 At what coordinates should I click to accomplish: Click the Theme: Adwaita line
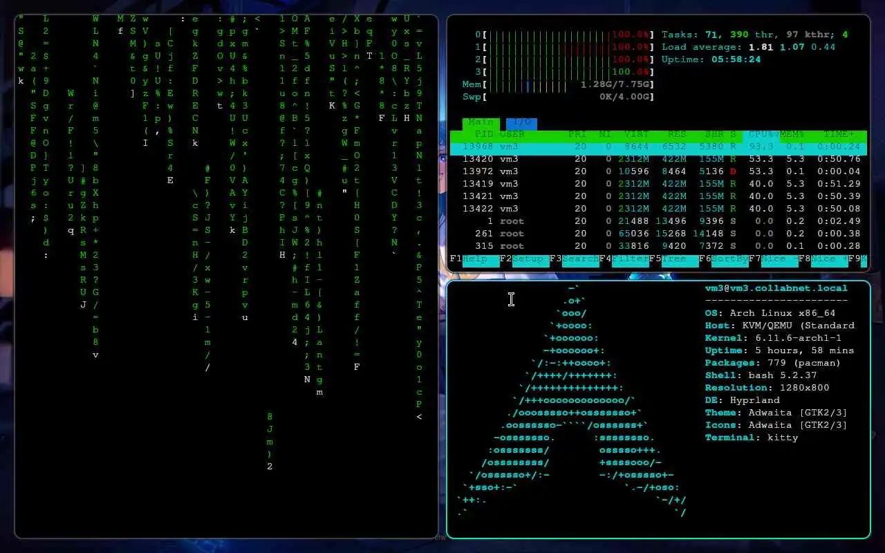click(x=776, y=413)
